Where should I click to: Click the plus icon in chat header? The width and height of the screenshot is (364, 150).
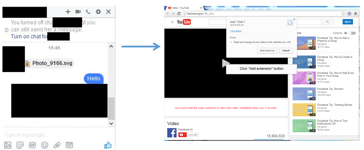tap(68, 12)
